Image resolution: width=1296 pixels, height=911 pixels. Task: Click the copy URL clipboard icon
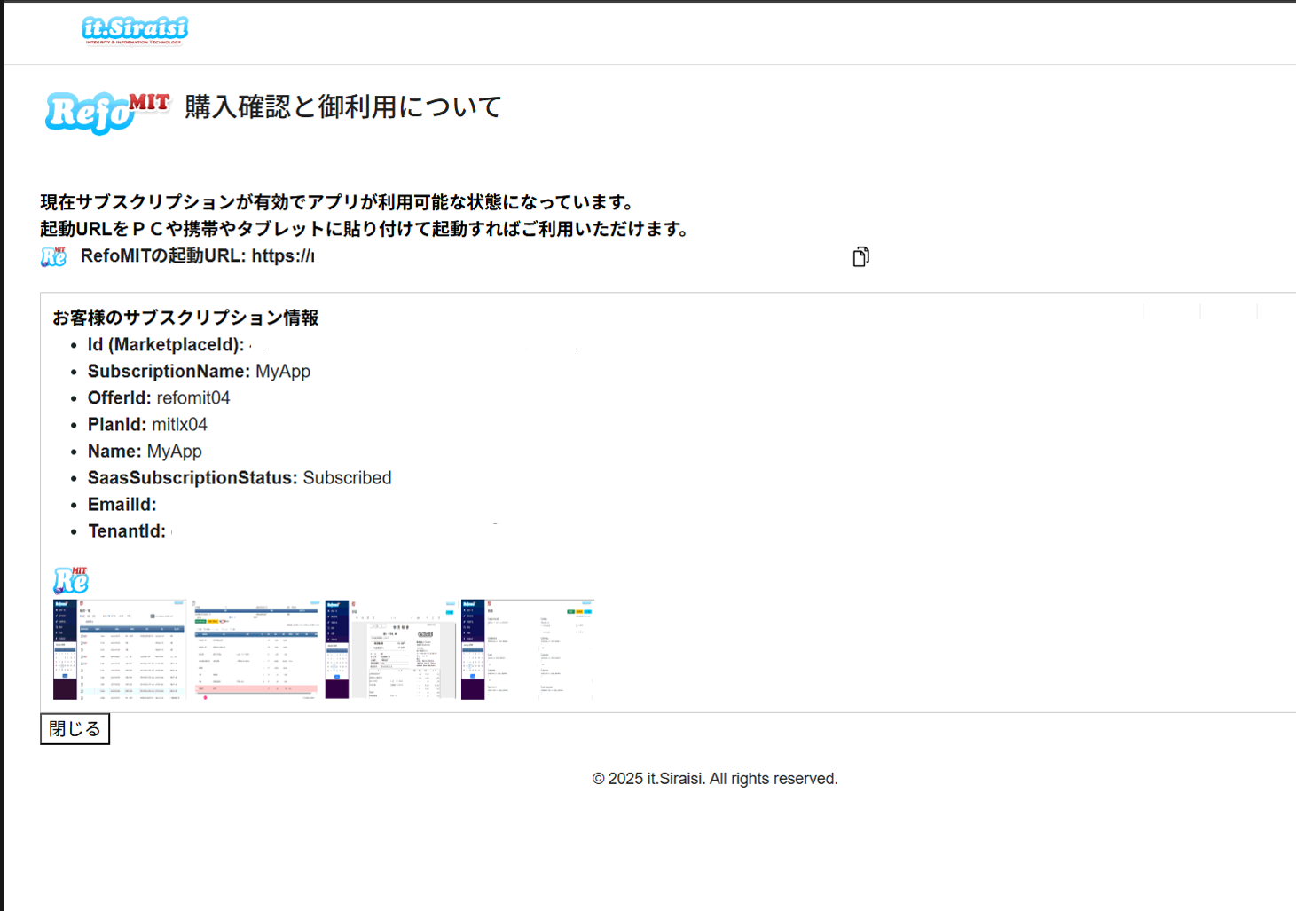click(x=860, y=257)
